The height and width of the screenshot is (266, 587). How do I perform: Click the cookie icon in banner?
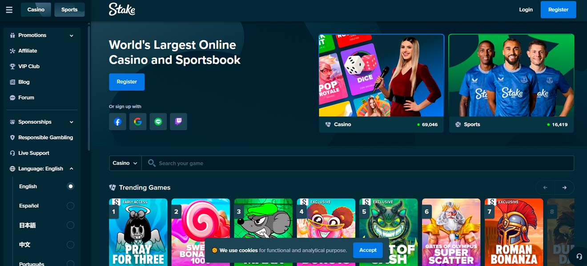(215, 250)
